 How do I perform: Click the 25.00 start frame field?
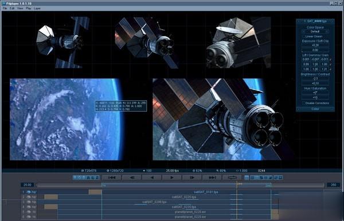pyautogui.click(x=27, y=185)
